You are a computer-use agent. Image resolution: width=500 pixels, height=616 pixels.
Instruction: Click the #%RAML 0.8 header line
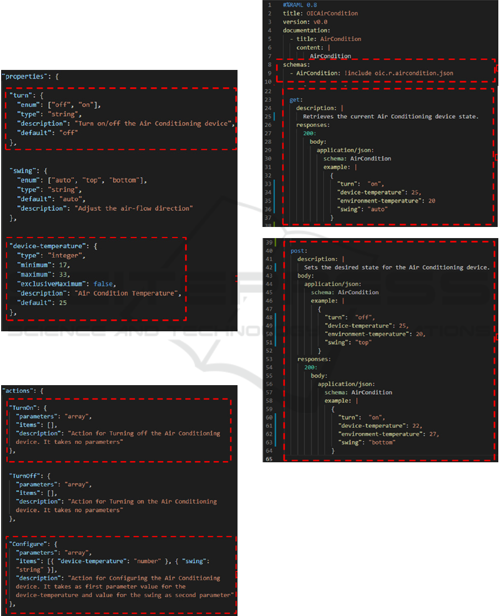point(301,4)
